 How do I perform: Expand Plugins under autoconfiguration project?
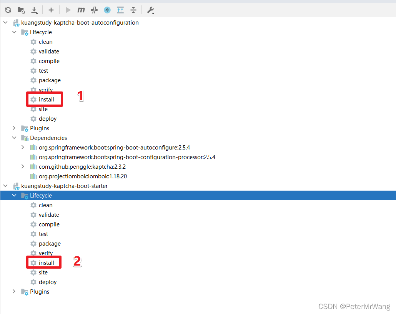(x=14, y=128)
